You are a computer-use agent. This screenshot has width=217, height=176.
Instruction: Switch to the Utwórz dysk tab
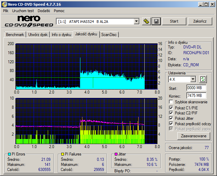(x=38, y=35)
